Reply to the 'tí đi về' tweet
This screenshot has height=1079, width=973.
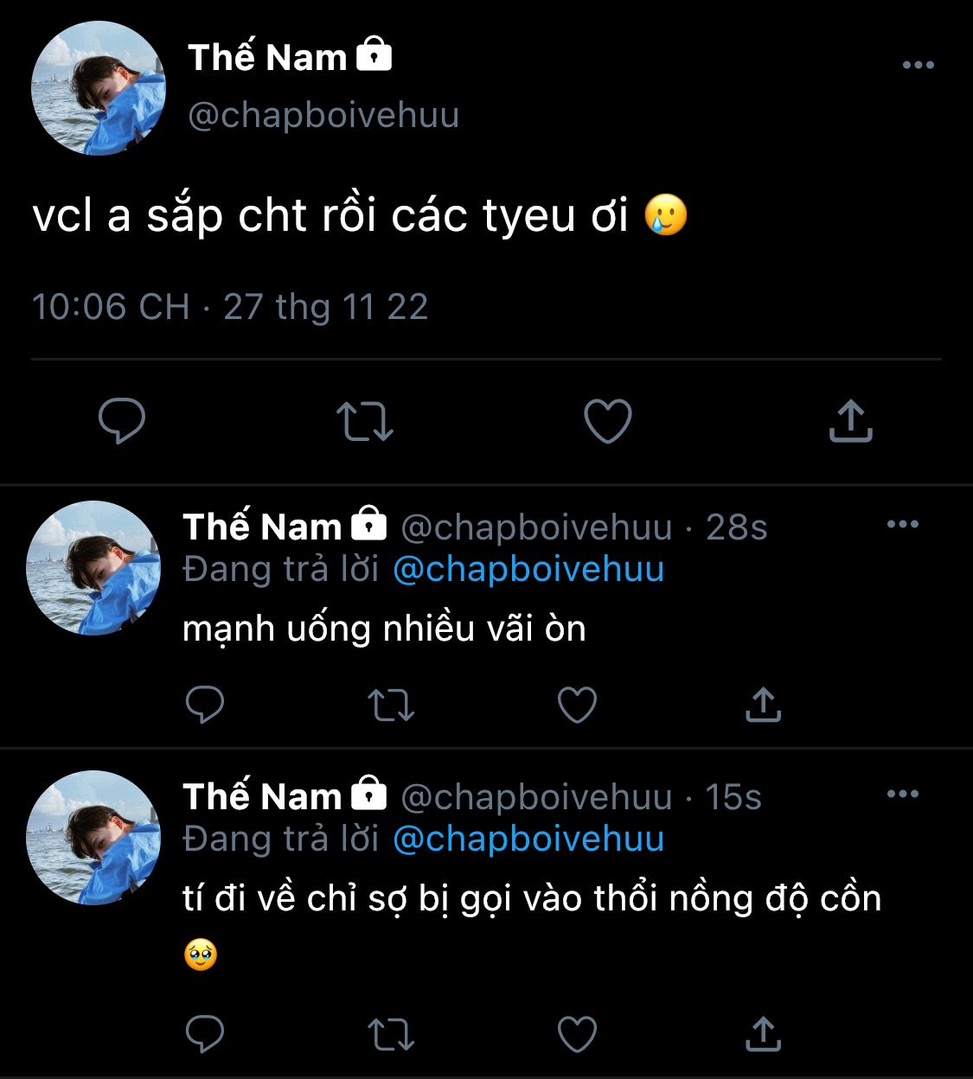pyautogui.click(x=205, y=1033)
